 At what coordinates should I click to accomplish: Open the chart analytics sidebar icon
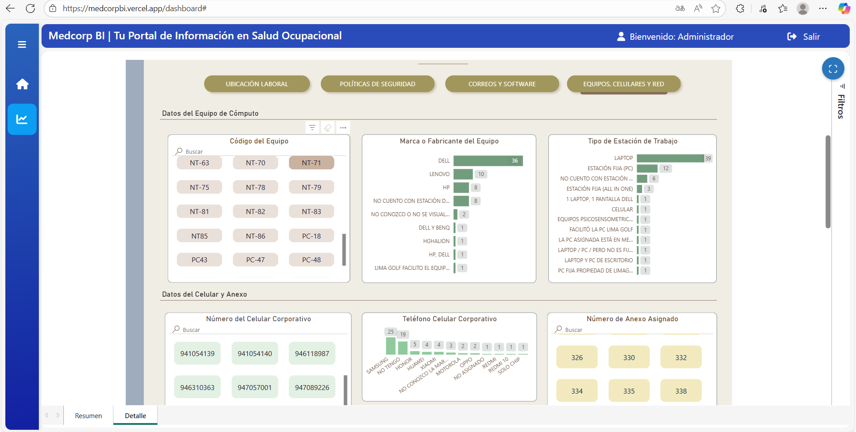point(22,119)
